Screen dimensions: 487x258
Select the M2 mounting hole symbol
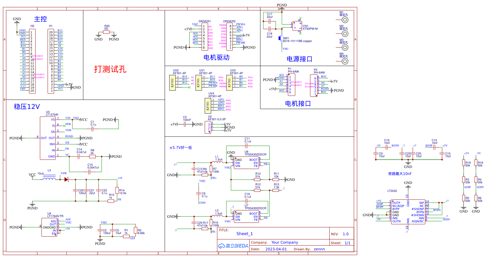(x=345, y=34)
